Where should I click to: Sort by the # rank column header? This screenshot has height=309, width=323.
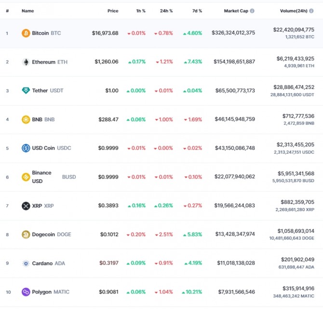(x=7, y=11)
